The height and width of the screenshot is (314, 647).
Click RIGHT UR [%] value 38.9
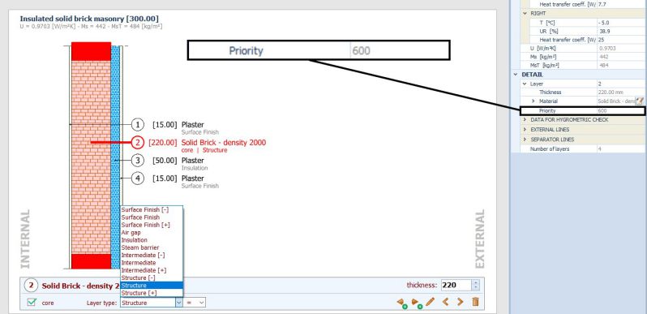point(622,32)
